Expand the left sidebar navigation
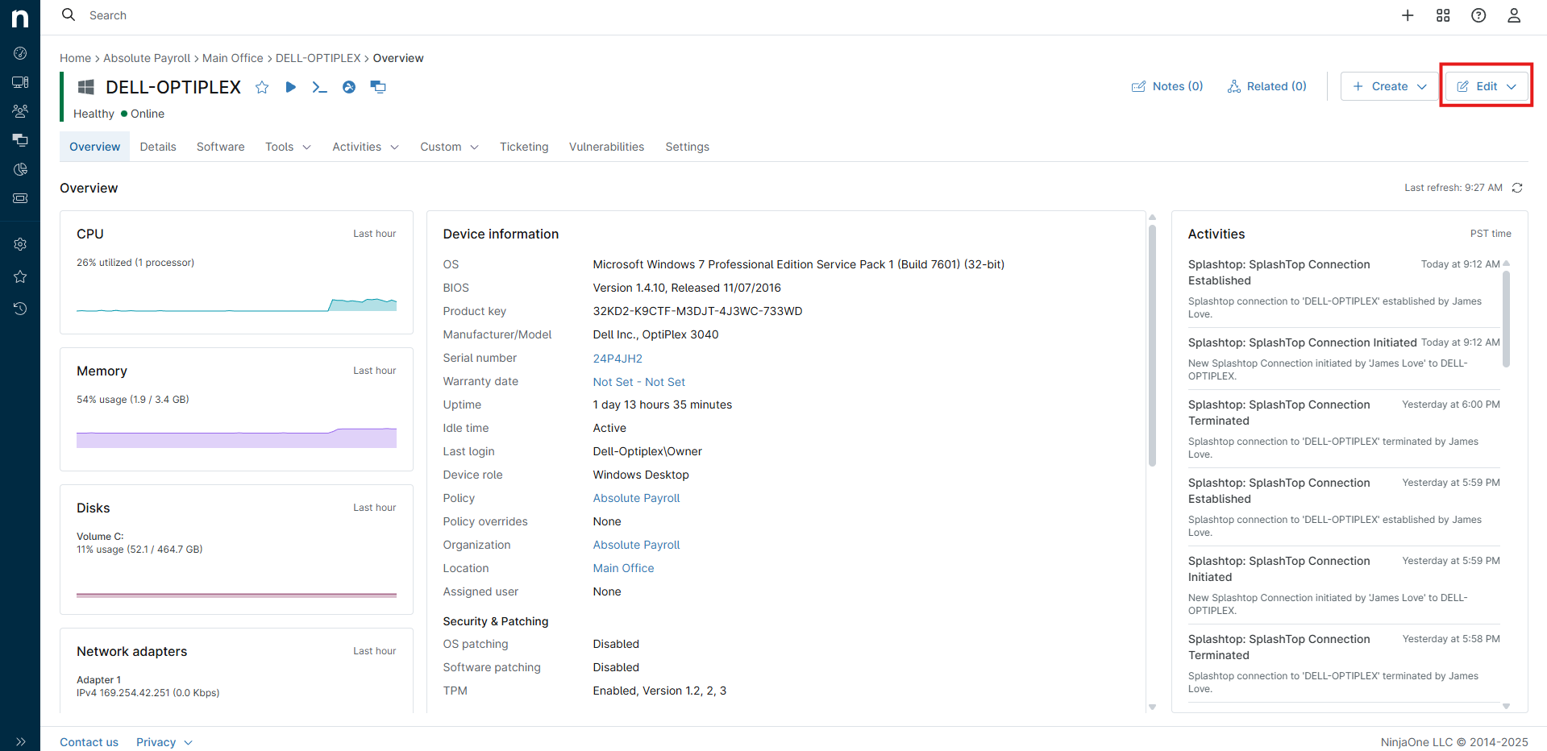This screenshot has height=751, width=1547. click(x=20, y=741)
